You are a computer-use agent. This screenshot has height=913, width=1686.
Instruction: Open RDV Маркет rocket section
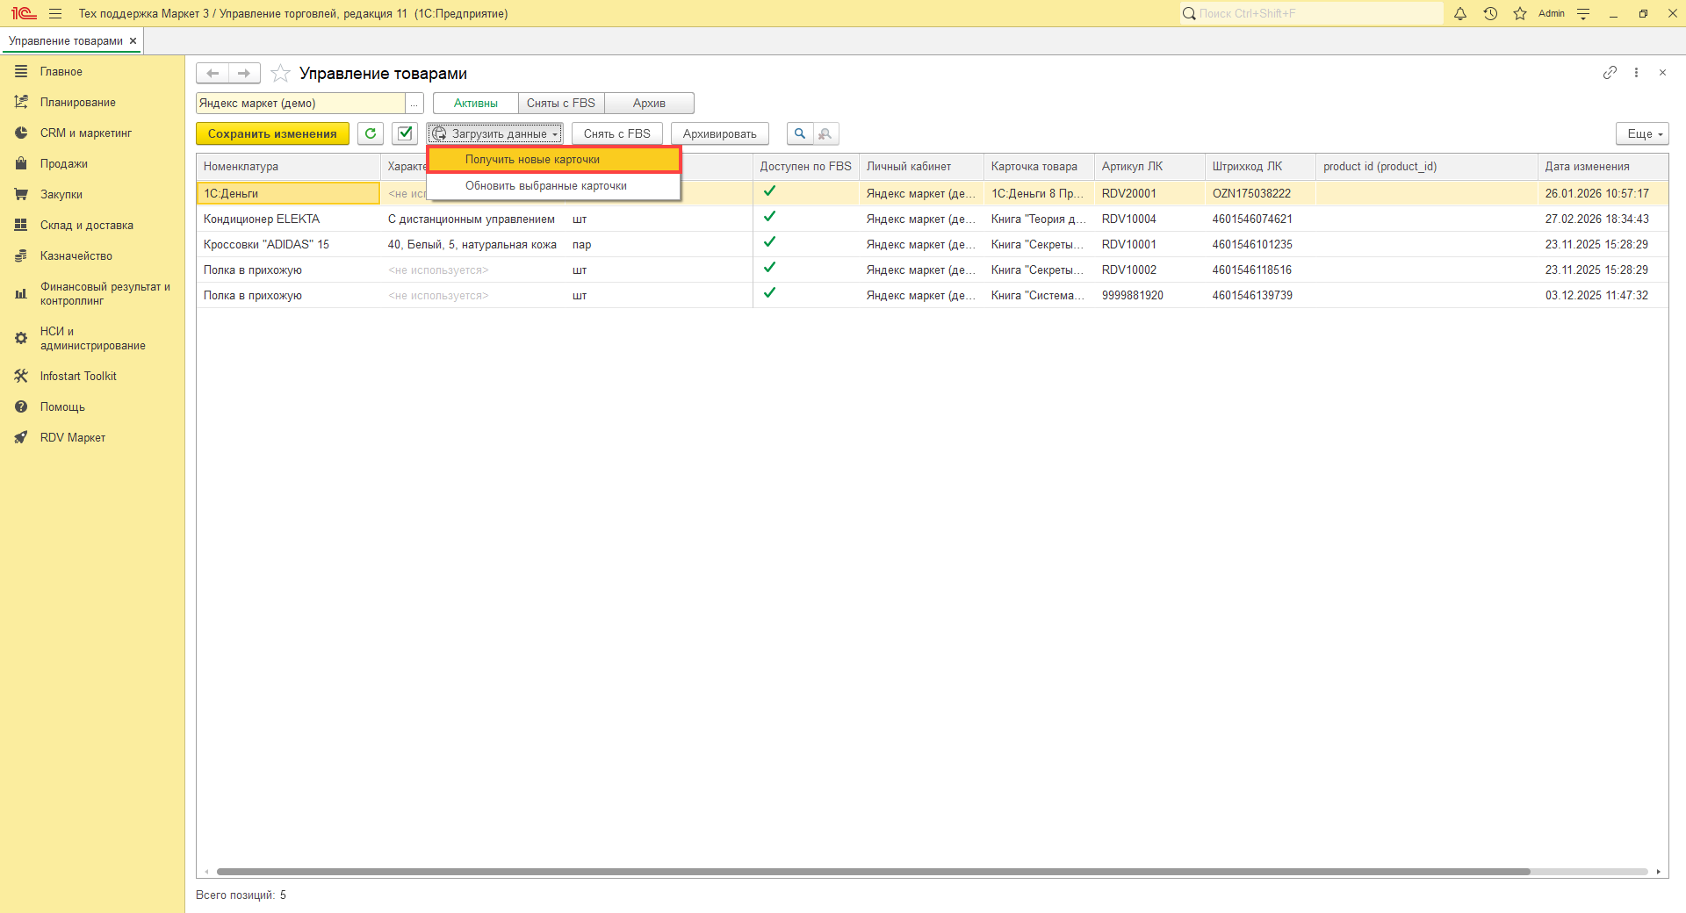point(72,437)
